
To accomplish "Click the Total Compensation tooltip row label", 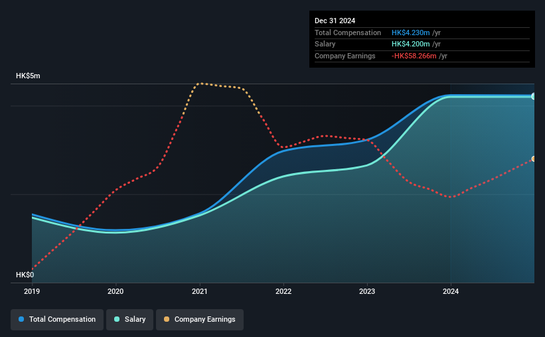I will (348, 33).
